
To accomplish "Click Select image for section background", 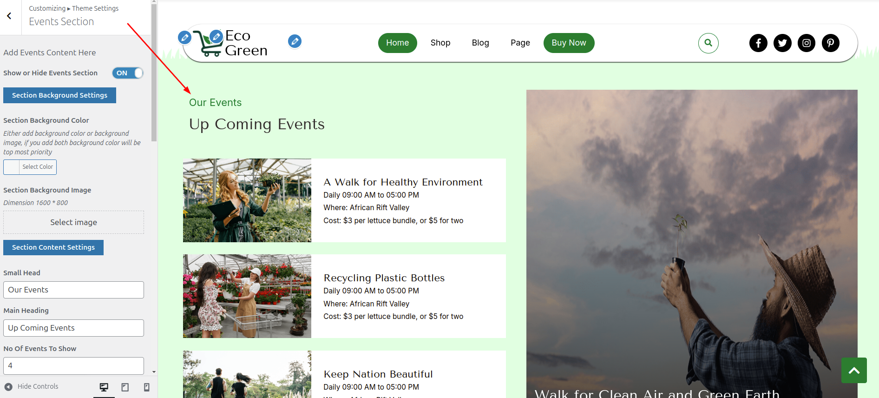I will click(x=73, y=222).
